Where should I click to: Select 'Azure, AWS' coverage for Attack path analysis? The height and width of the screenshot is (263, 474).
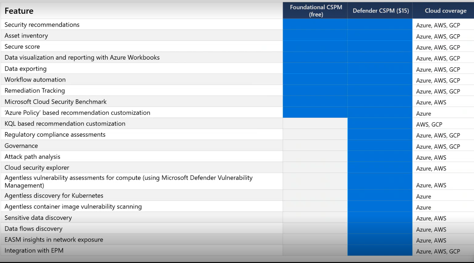coord(431,157)
